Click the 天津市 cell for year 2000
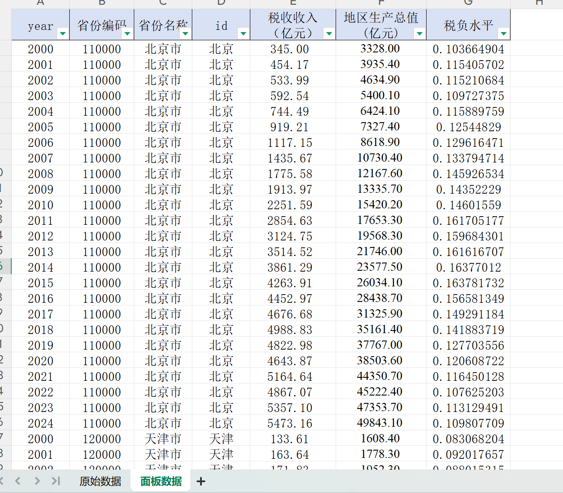The width and height of the screenshot is (563, 493). click(x=163, y=439)
